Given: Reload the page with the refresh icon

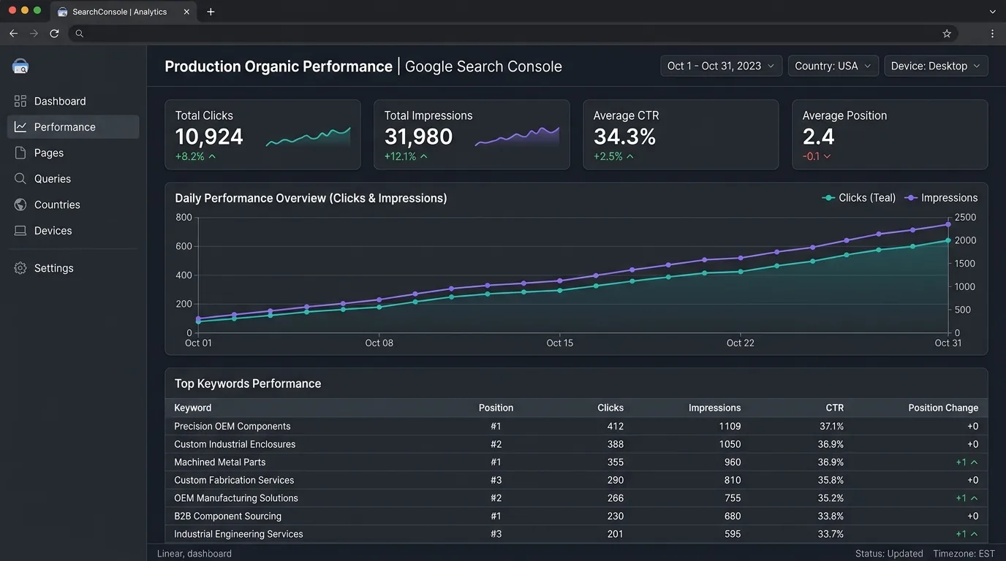Looking at the screenshot, I should click(54, 34).
